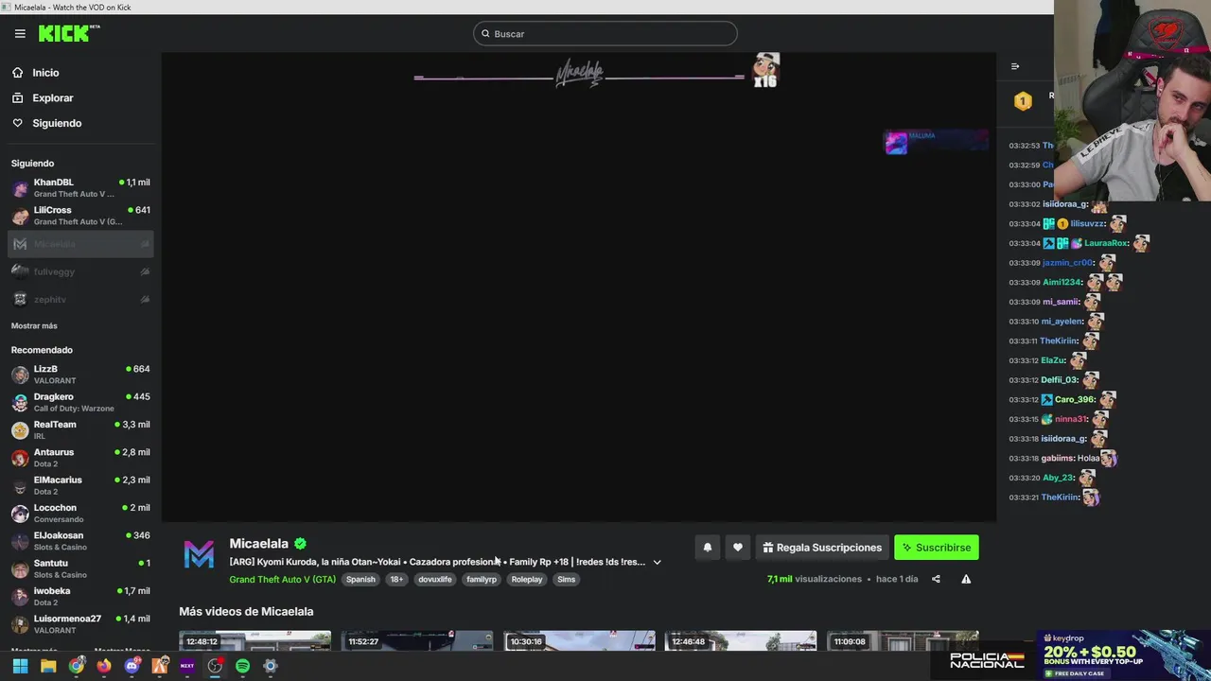Screen dimensions: 1211x681
Task: Click gabiims username in chat
Action: tap(1057, 458)
